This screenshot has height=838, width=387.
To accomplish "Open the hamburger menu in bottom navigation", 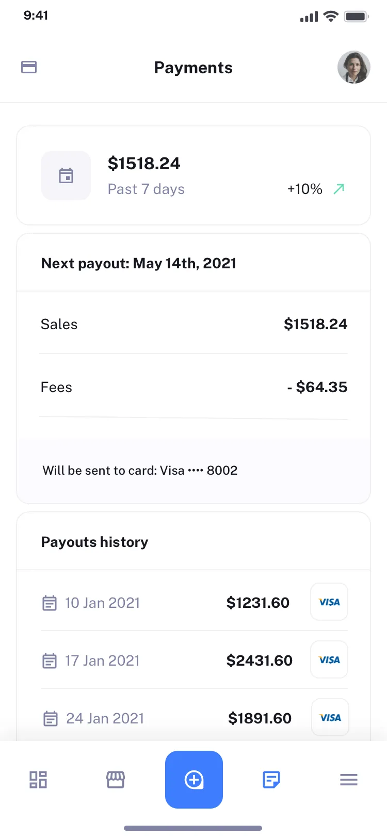I will click(x=348, y=780).
